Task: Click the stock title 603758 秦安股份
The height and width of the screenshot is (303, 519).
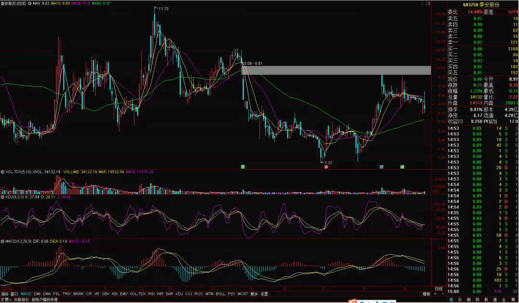Action: (481, 5)
